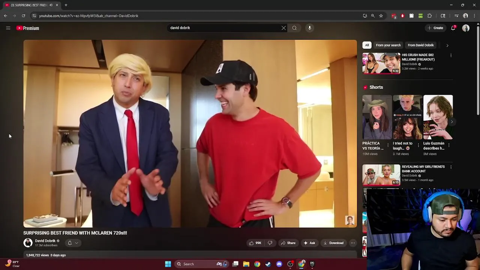480x270 pixels.
Task: Run search with the magnifier button
Action: 294,28
